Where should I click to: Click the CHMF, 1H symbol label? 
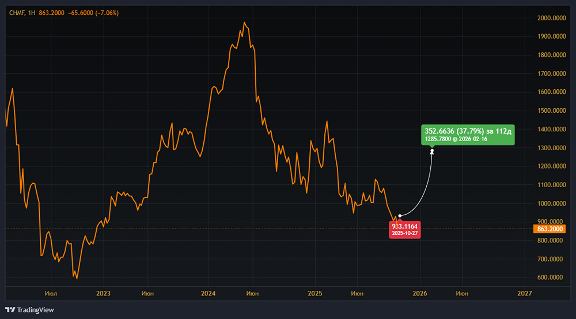[x=22, y=13]
